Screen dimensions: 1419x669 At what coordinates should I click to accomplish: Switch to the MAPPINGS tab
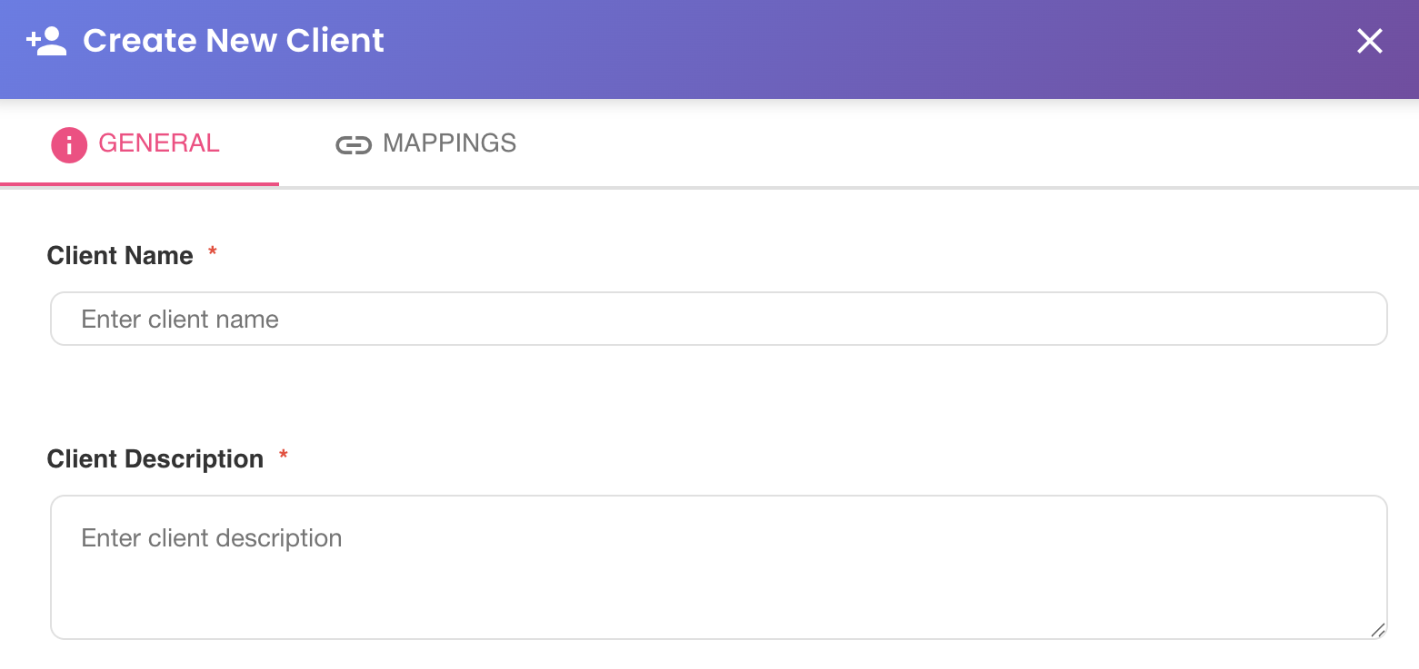point(425,143)
